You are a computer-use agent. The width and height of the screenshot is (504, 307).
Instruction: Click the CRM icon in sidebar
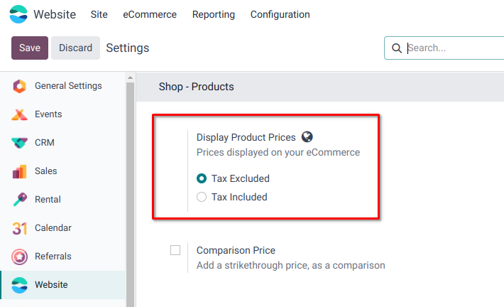20,143
